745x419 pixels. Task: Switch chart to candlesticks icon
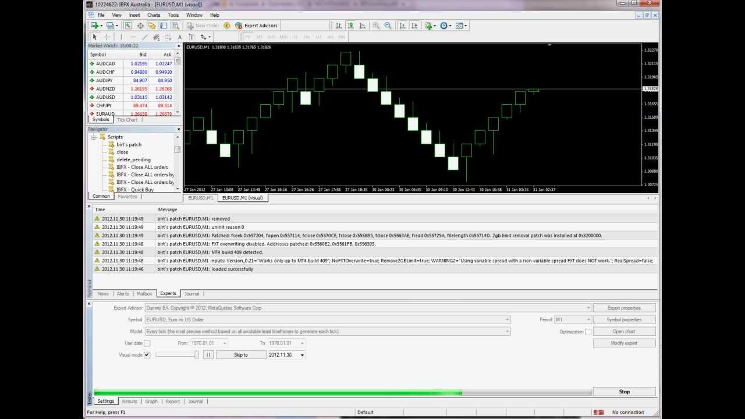[x=351, y=26]
